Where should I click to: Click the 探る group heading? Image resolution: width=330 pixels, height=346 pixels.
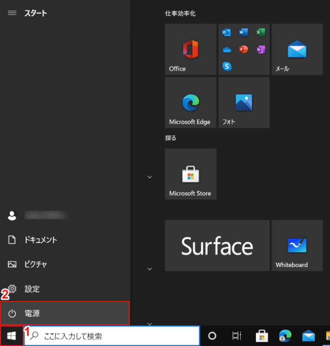pos(170,138)
